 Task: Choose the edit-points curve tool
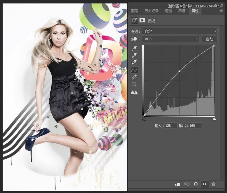pos(135,70)
